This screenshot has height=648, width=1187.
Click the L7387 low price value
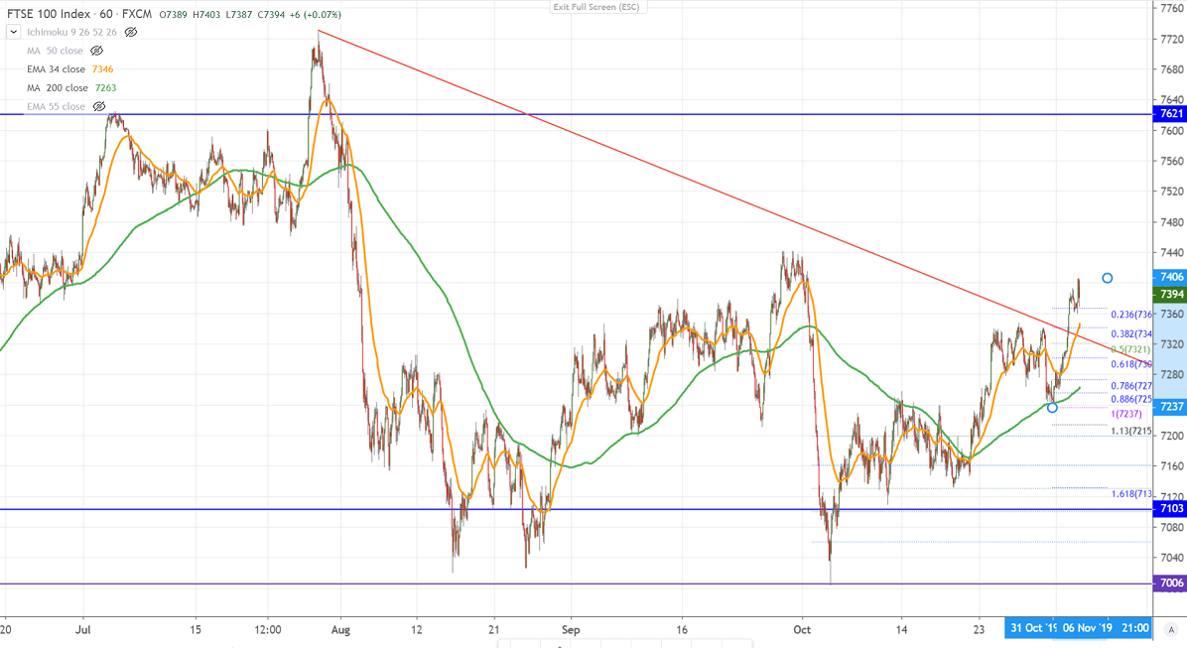tap(239, 14)
